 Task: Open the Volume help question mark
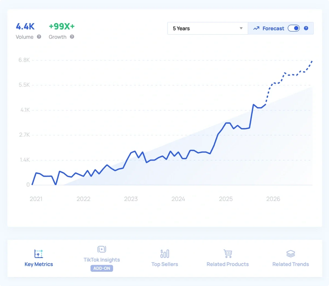pos(39,37)
